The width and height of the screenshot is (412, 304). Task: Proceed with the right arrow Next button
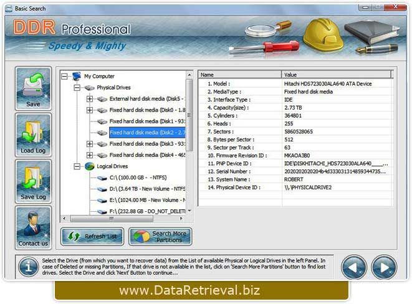[384, 267]
